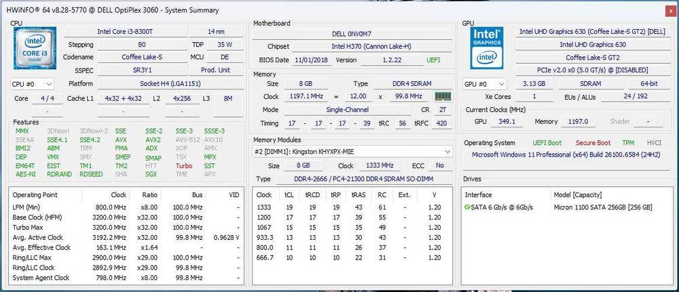Click the Intel UHD Graphics 630 (Coffee Lake-S GT2) [DELL] field
This screenshot has width=679, height=292.
[x=592, y=32]
